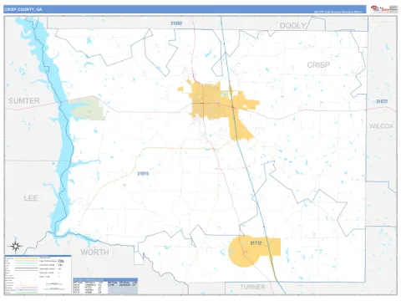Select the DOOLY county label
Image resolution: width=401 pixels, height=301 pixels.
292,26
